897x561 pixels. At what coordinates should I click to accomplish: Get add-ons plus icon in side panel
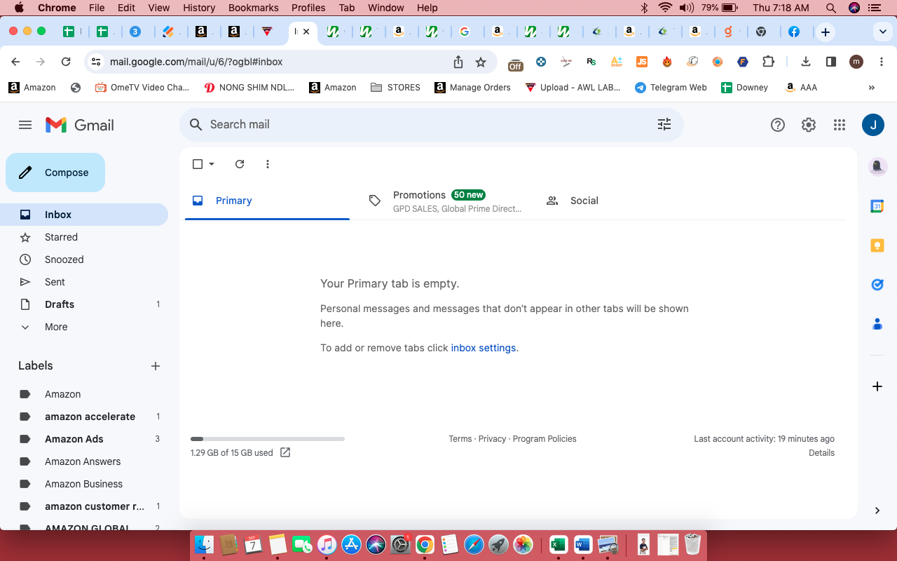coord(877,386)
